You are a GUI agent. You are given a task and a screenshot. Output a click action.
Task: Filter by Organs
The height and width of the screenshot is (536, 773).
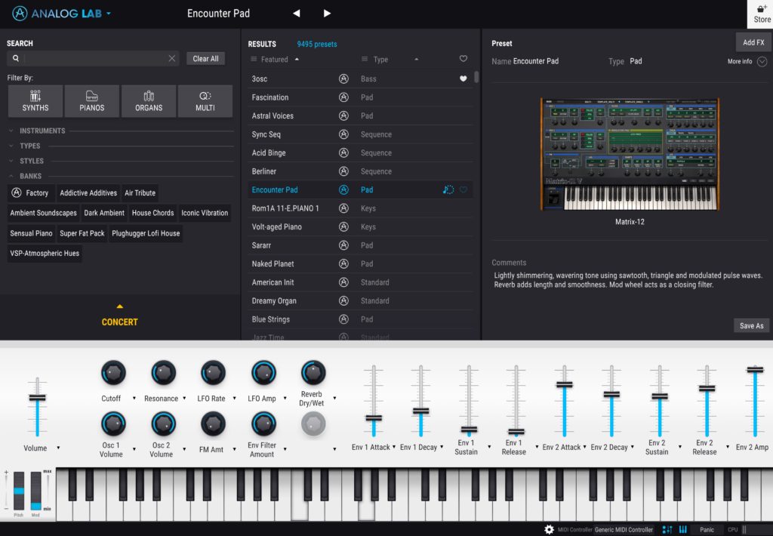[149, 101]
